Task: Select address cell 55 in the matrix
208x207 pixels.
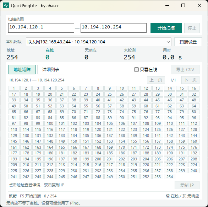Action: [x=86, y=106]
